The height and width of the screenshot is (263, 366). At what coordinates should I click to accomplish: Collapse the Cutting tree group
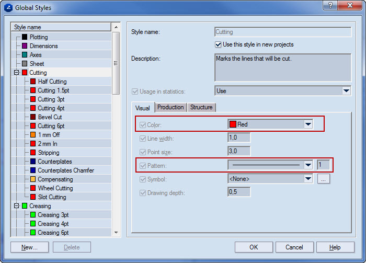click(17, 73)
